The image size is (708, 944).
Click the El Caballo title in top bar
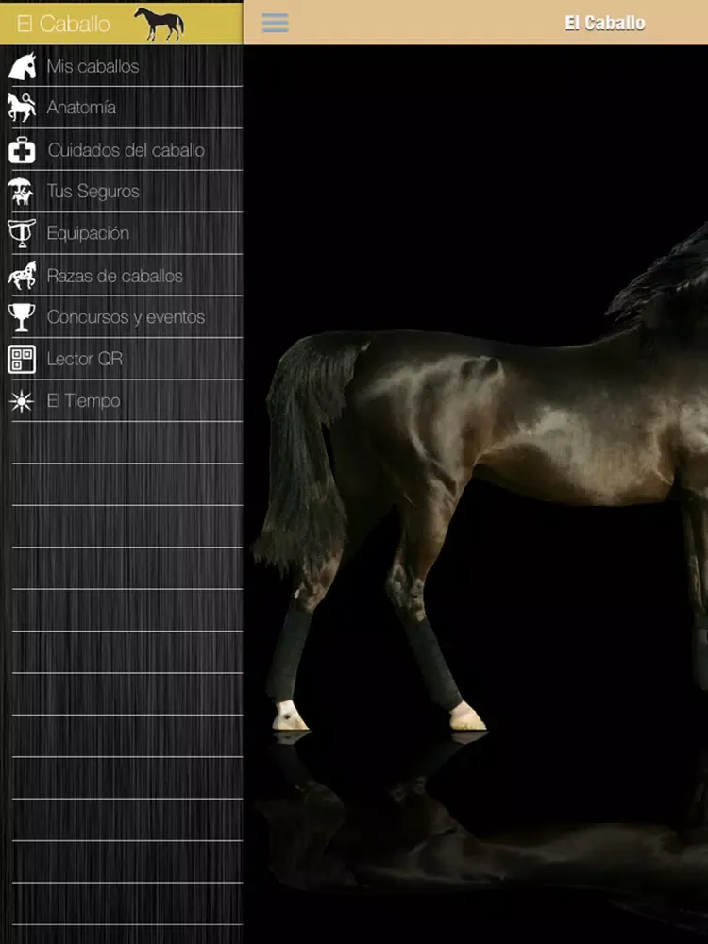[604, 24]
